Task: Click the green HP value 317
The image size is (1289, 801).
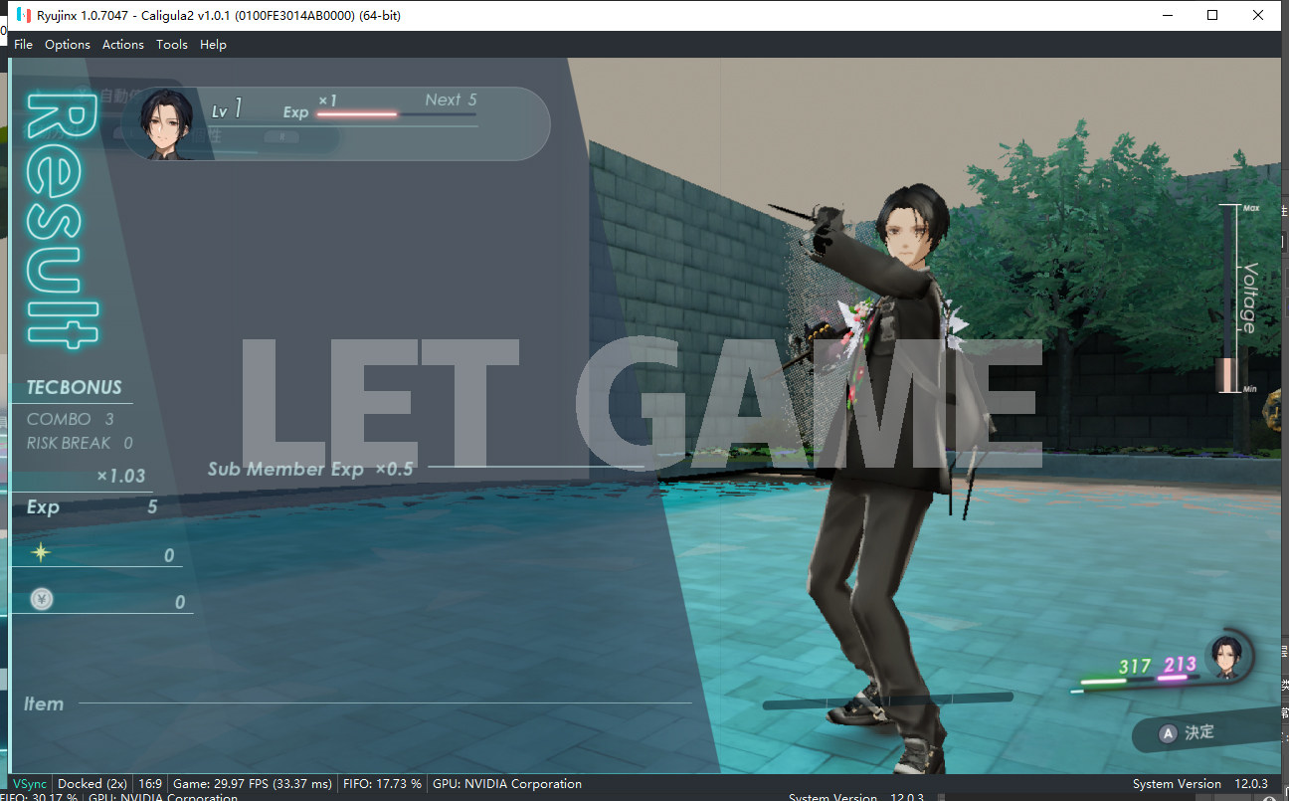Action: [1134, 666]
